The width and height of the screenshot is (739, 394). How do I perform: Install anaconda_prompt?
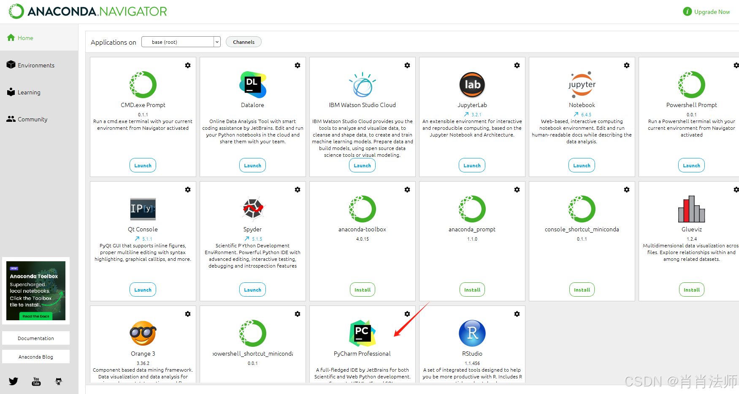[472, 289]
